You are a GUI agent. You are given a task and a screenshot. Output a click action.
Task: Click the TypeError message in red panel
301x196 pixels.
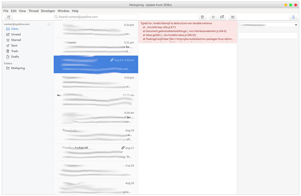tap(176, 23)
